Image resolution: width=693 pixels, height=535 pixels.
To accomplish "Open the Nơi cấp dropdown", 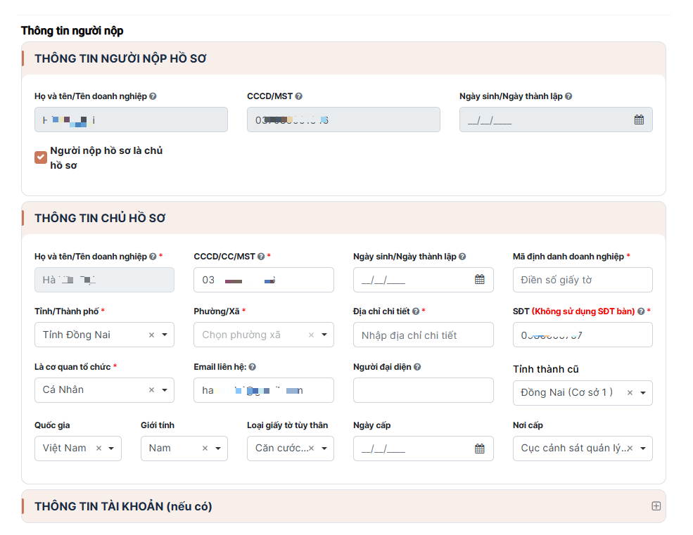I will click(643, 449).
